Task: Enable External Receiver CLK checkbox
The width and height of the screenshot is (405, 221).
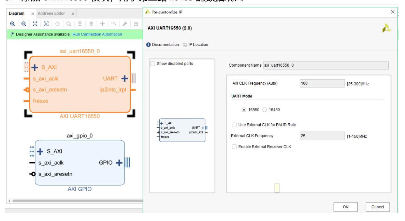Action: pos(234,147)
